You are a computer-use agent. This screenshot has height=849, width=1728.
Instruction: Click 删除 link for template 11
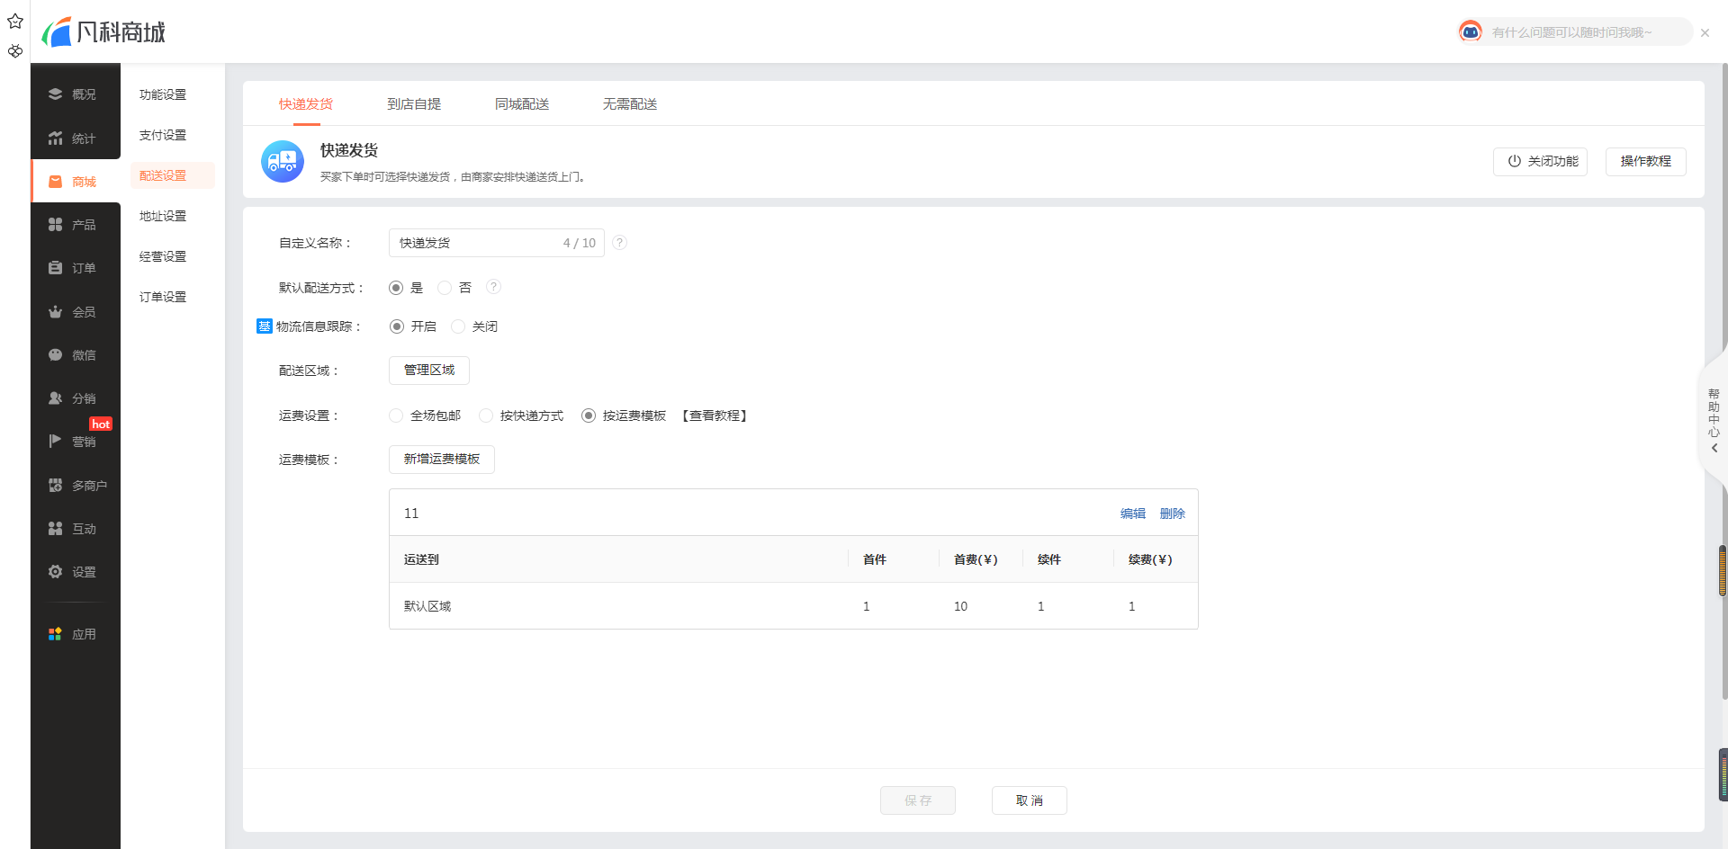(1173, 514)
